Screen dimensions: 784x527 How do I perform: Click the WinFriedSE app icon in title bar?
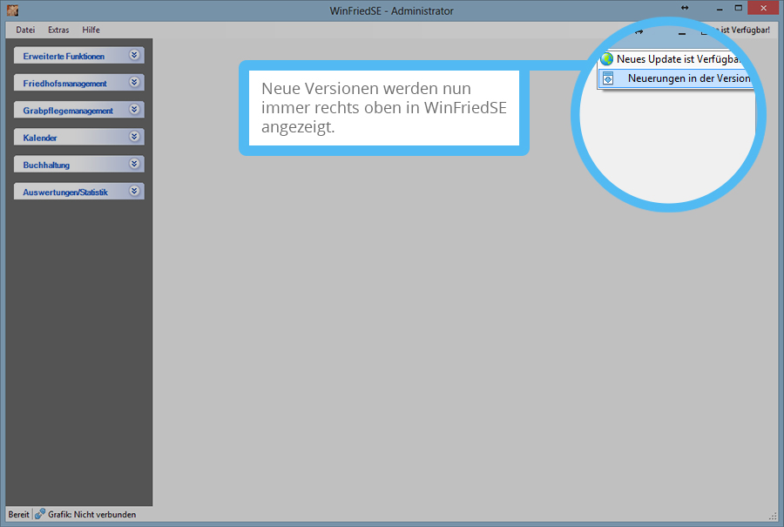click(x=13, y=10)
